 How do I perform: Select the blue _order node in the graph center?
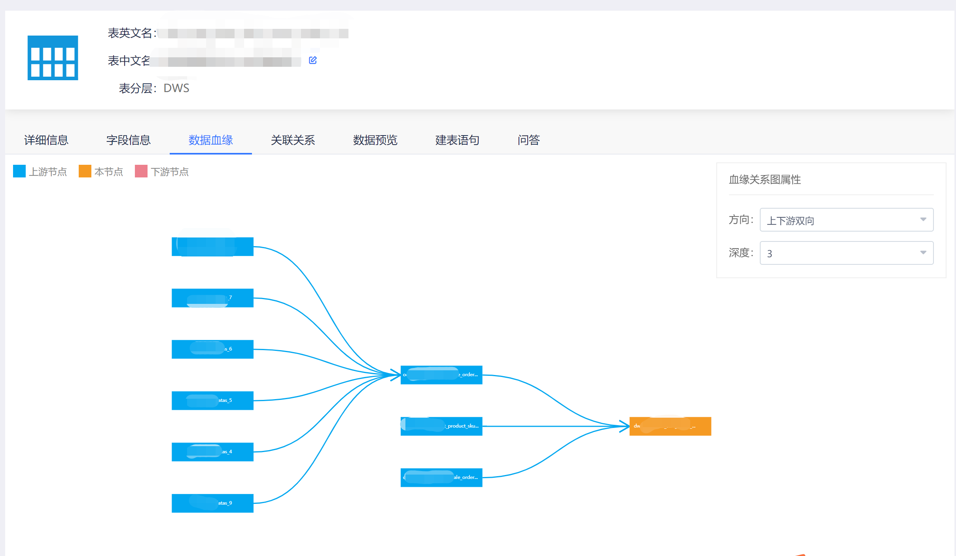point(441,375)
